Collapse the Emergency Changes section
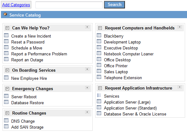 [x=8, y=89]
